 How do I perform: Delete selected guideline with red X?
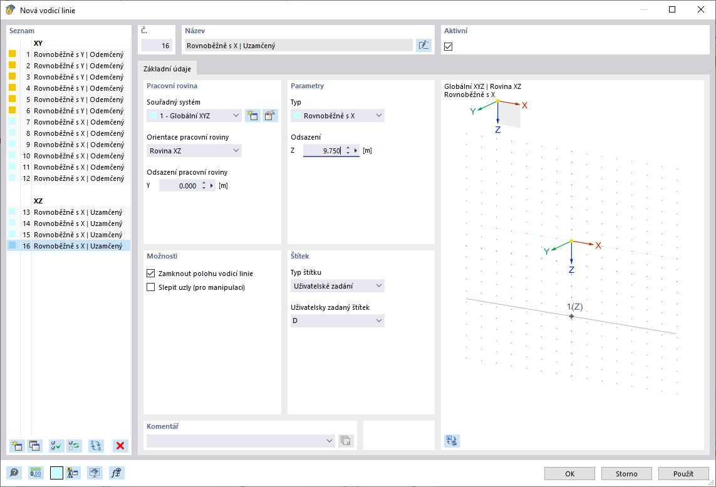tap(120, 446)
